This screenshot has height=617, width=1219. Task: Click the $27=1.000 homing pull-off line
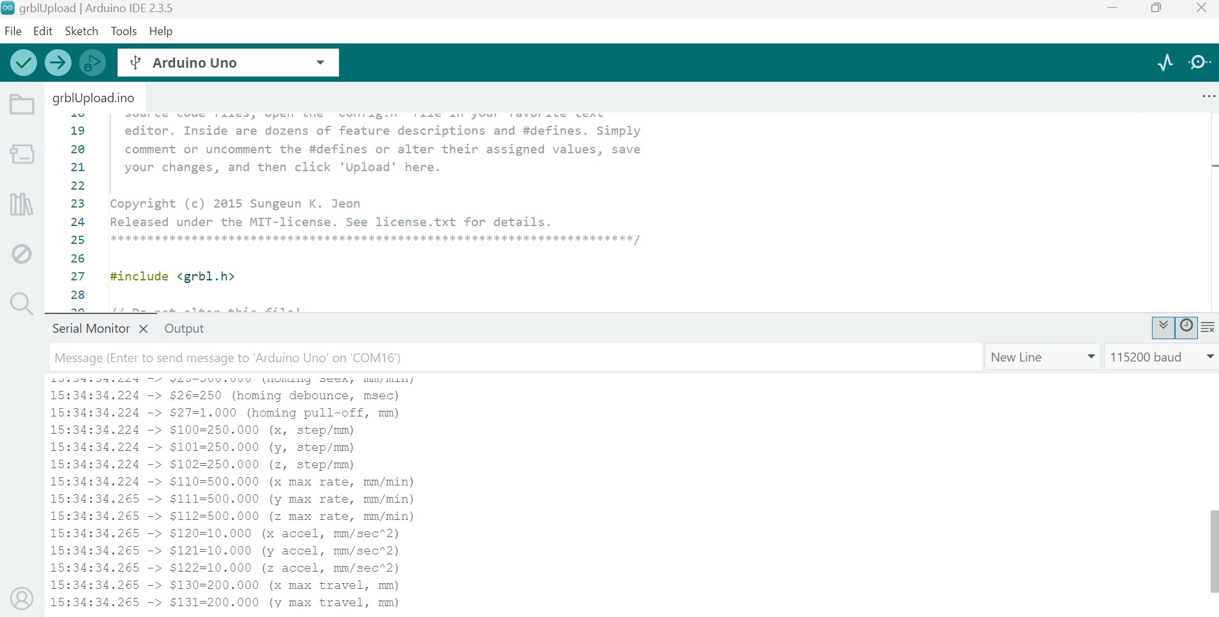[224, 413]
